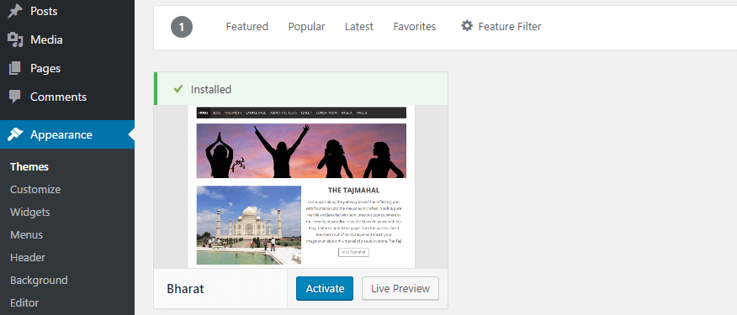Open the Header submenu item

(x=28, y=257)
